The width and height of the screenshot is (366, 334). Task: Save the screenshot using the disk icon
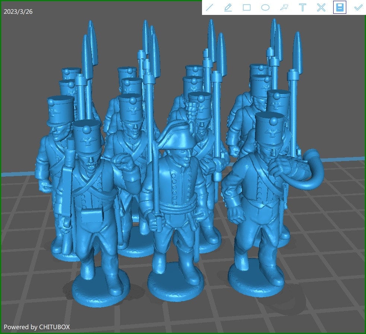coord(340,7)
